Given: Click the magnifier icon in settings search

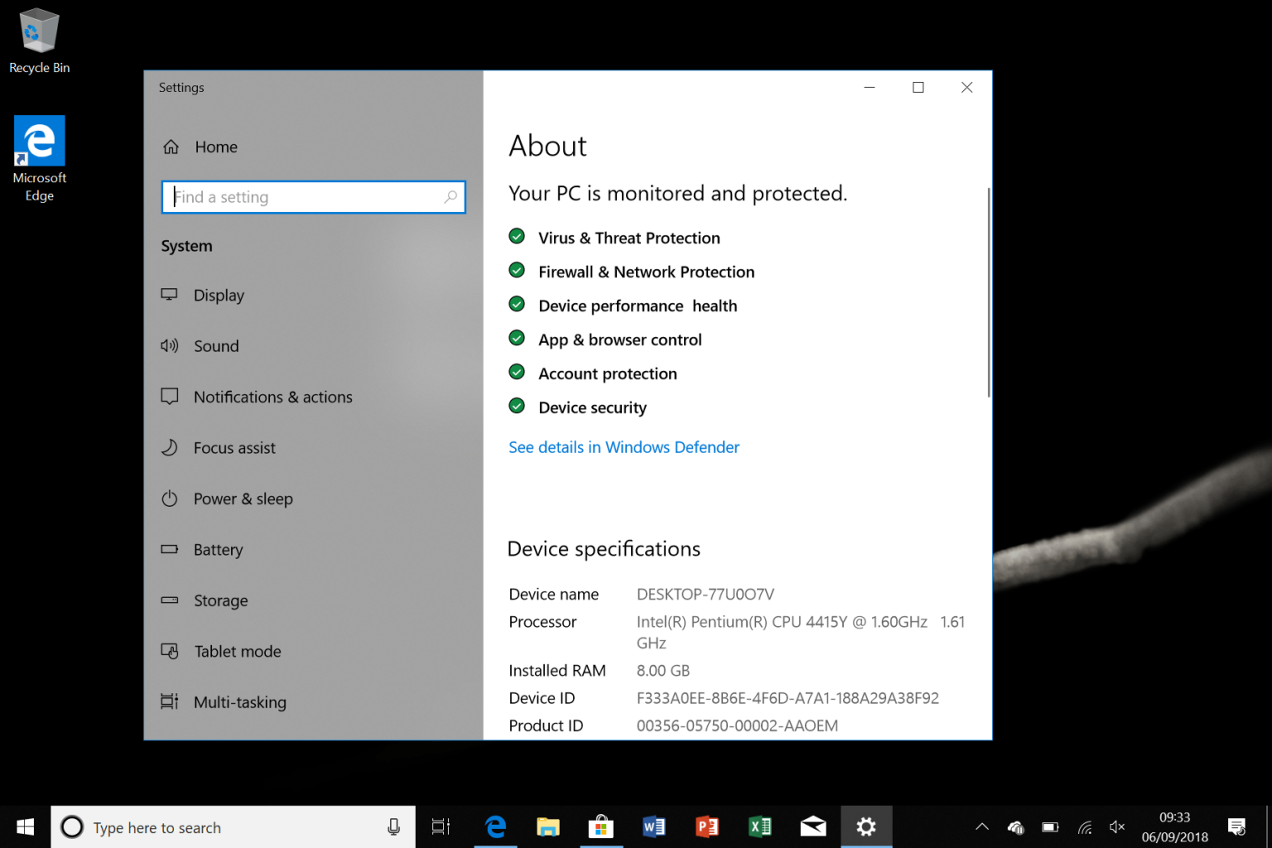Looking at the screenshot, I should (x=450, y=197).
